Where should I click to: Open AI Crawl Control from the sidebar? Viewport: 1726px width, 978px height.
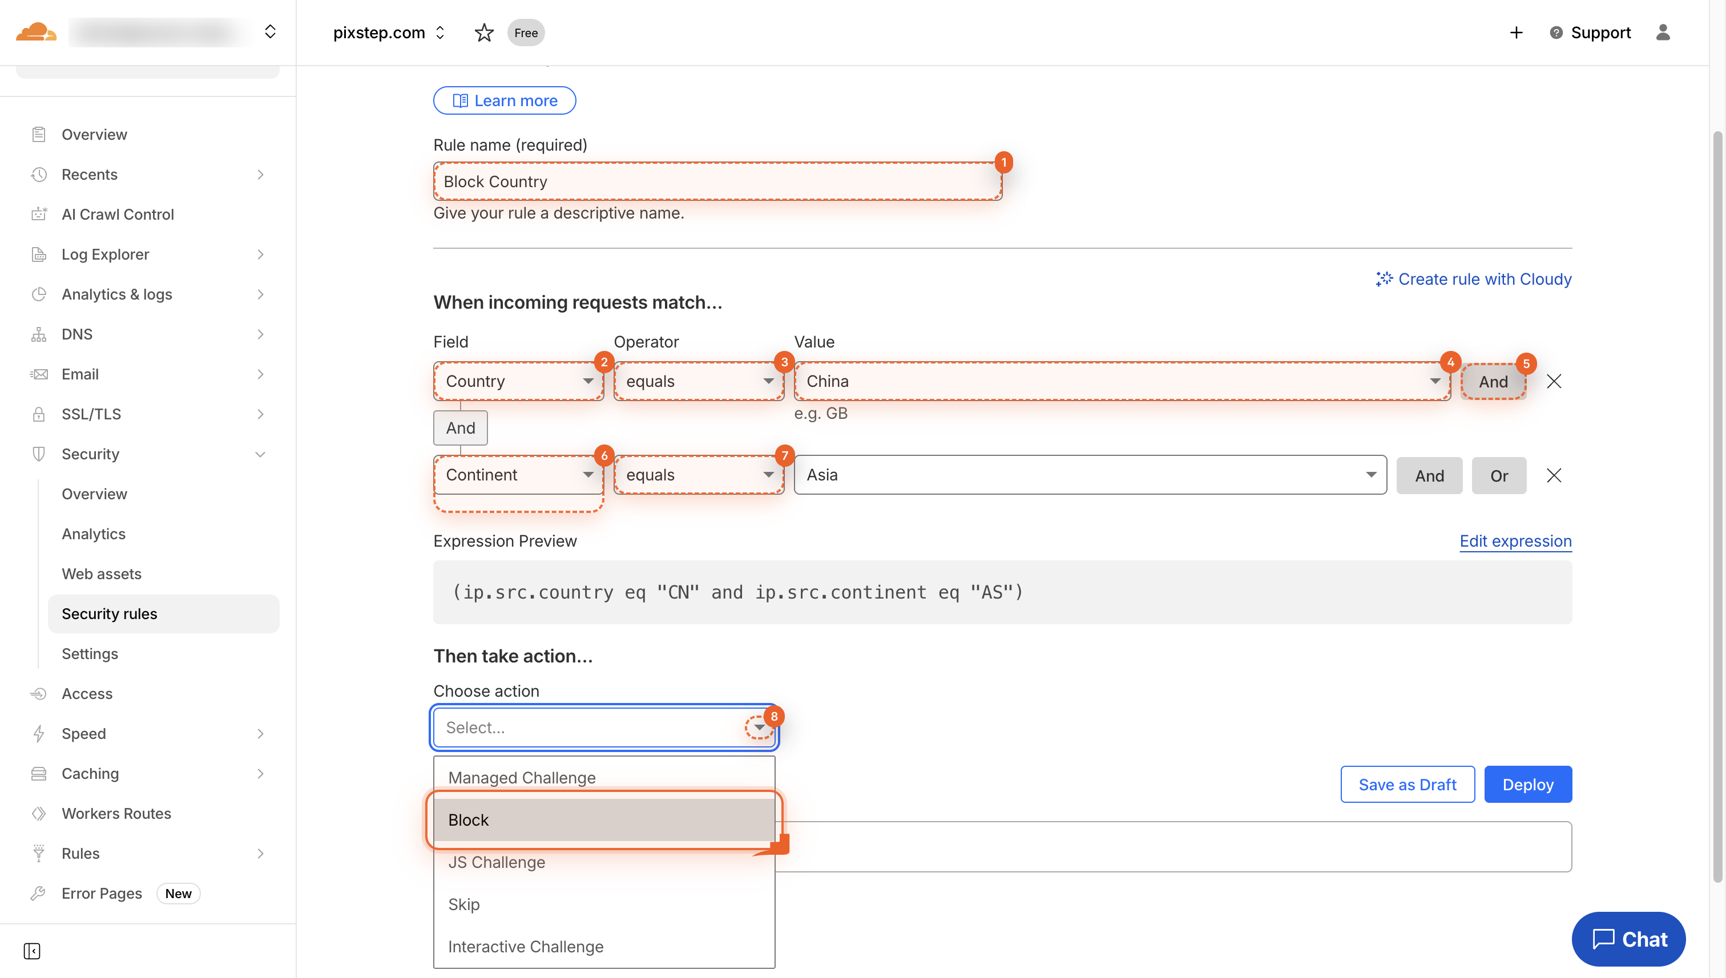[x=118, y=213]
